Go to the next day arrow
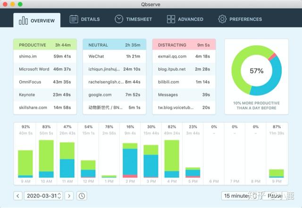Viewport: 302px width, 208px height. point(69,196)
